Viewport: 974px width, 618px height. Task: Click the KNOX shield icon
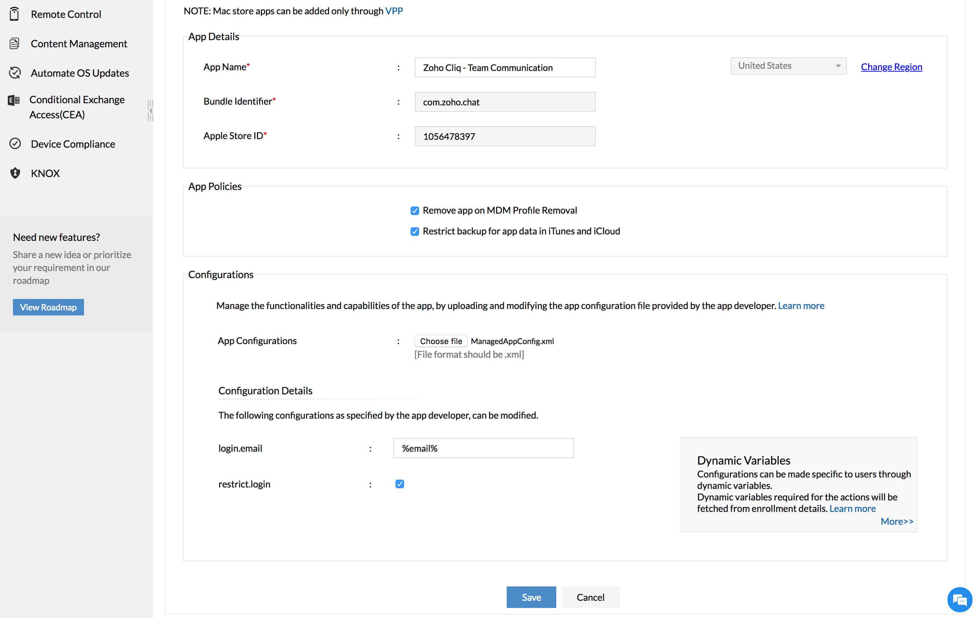click(15, 173)
